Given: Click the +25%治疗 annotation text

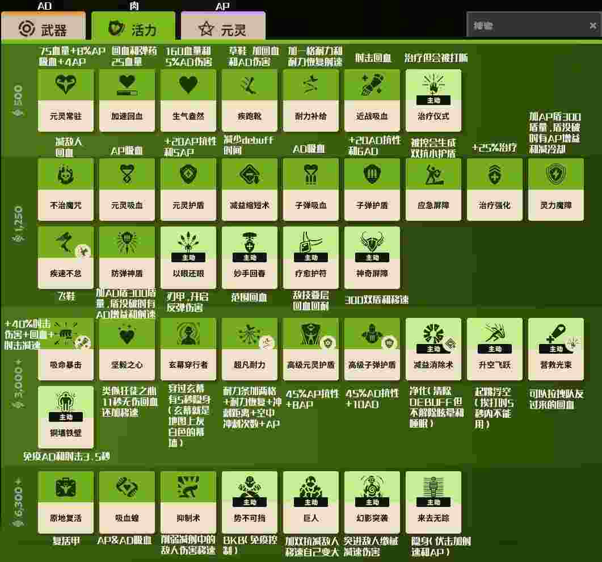Looking at the screenshot, I should (x=494, y=147).
